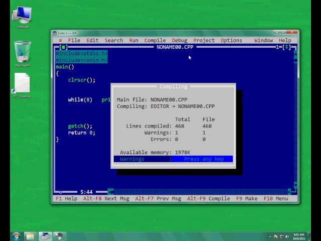
Task: Select the TC - Shortcut desktop icon
Action: [22, 86]
